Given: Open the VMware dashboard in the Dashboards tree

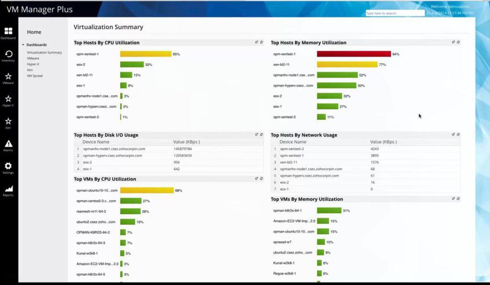Looking at the screenshot, I should pos(33,58).
